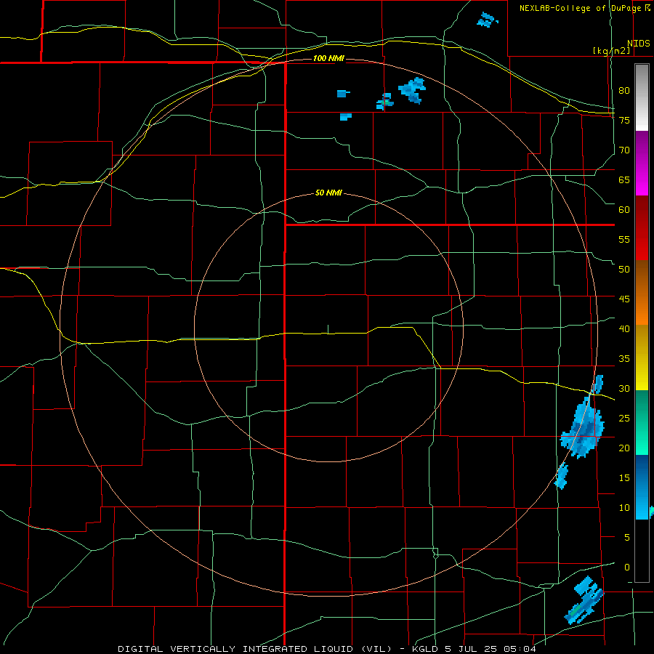Image resolution: width=654 pixels, height=654 pixels.
Task: Click the elongated blue echo in the bottom-right corner
Action: (584, 601)
